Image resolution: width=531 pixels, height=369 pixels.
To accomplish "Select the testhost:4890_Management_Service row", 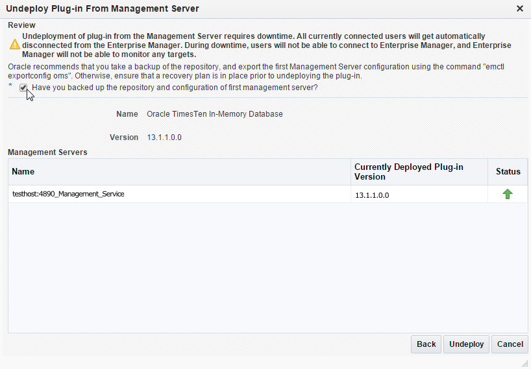I will tap(268, 194).
